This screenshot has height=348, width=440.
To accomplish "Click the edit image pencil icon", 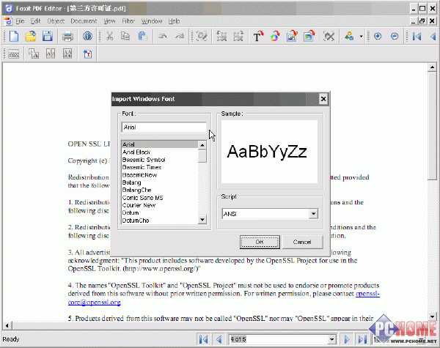I will pos(292,37).
